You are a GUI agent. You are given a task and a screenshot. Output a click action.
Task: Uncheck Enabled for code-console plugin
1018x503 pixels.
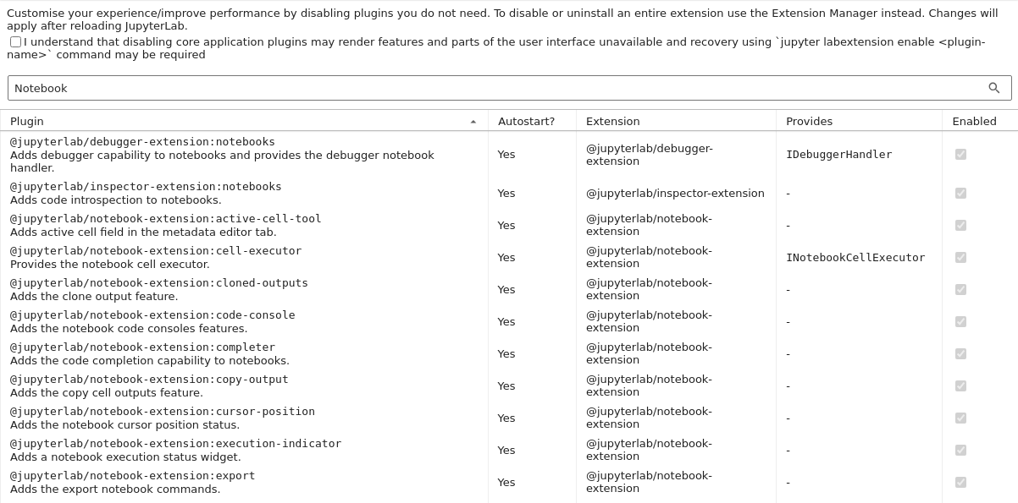click(x=960, y=321)
